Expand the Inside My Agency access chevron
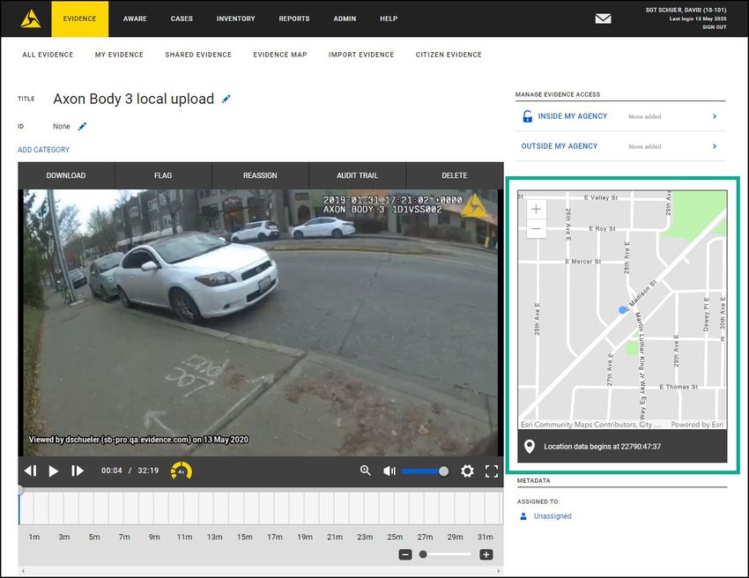 [715, 116]
